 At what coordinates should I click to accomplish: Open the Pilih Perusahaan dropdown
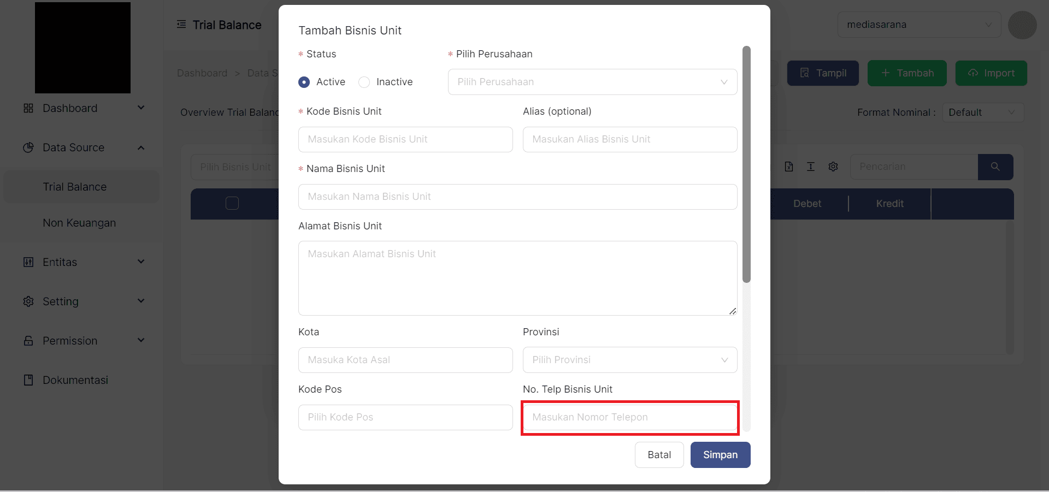[592, 82]
